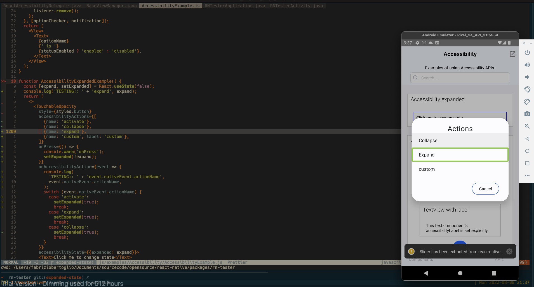Click the emulator zoom magnifier icon
This screenshot has width=534, height=287.
[527, 126]
